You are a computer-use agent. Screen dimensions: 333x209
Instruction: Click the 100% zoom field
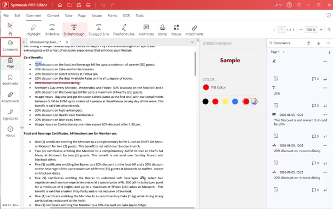click(x=311, y=30)
